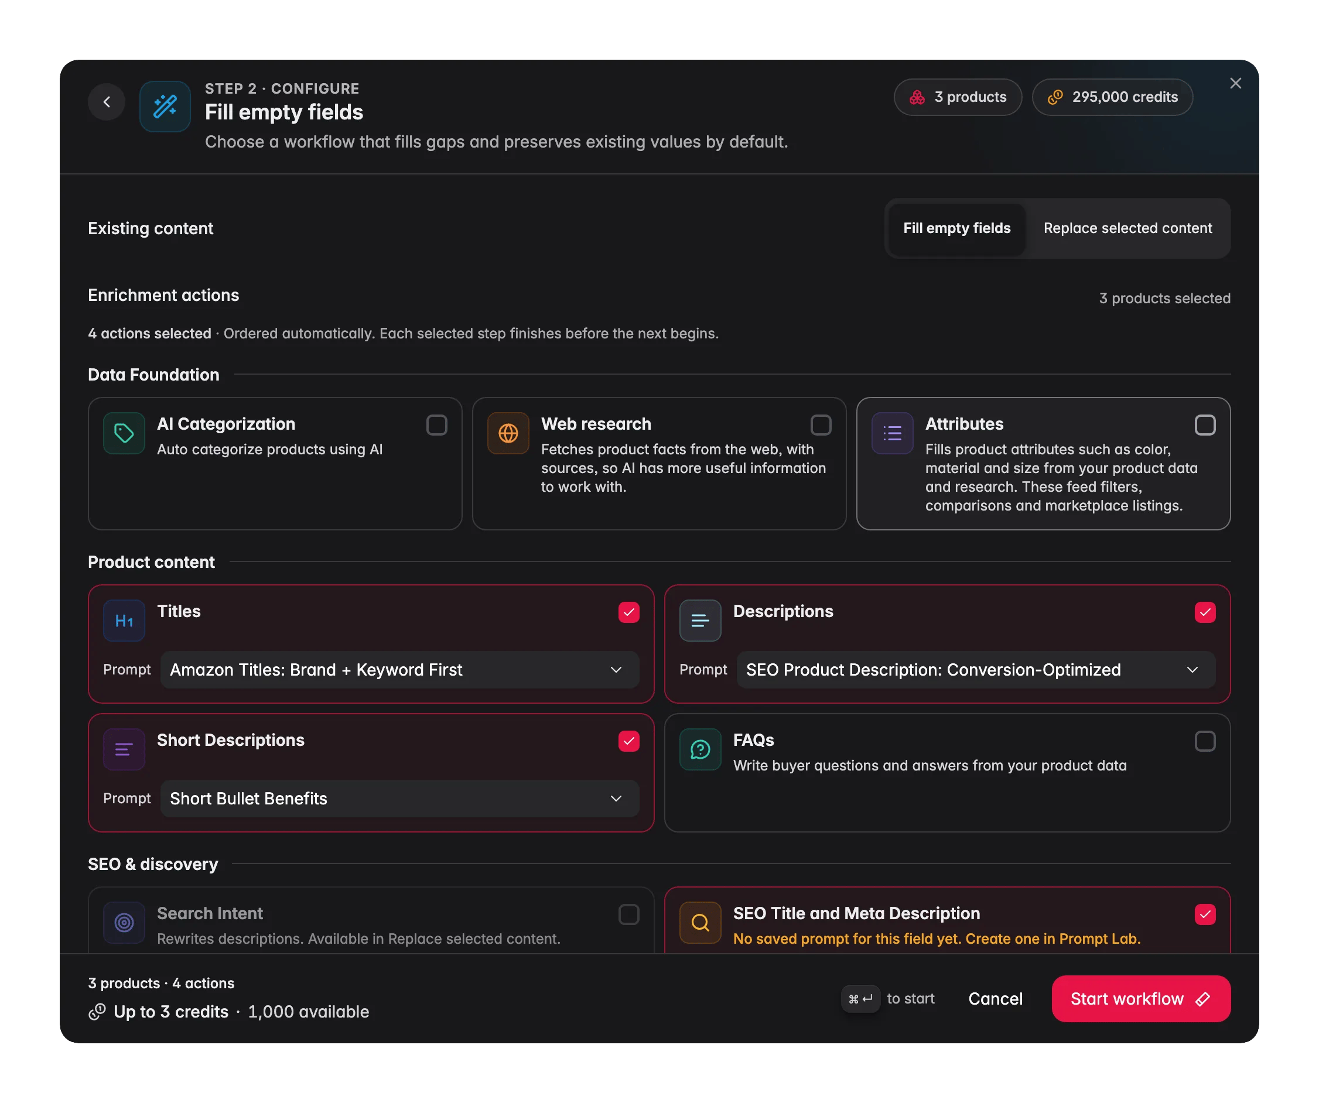Uncheck the Titles checkbox
The width and height of the screenshot is (1319, 1103).
click(x=628, y=613)
